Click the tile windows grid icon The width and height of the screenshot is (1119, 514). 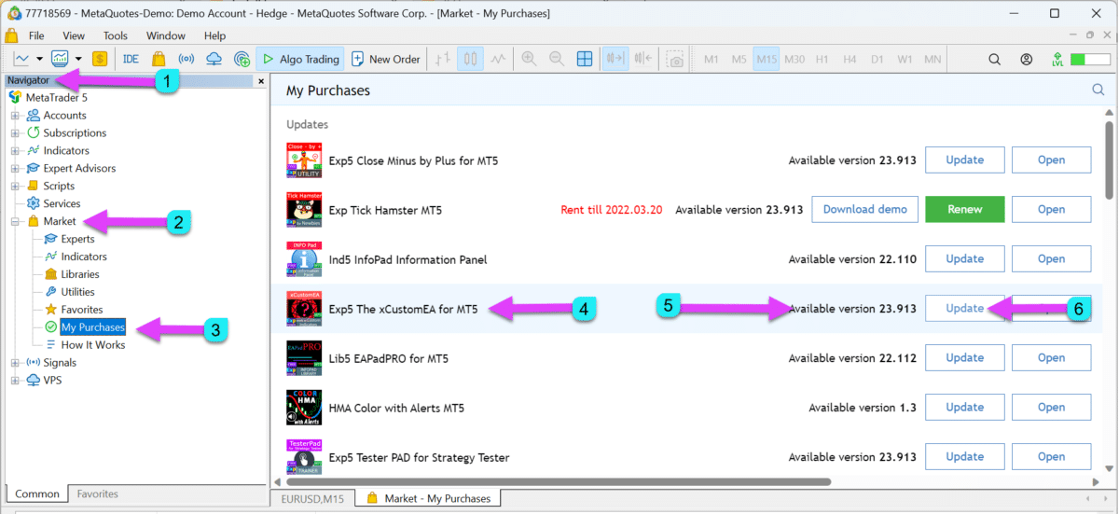click(x=585, y=59)
